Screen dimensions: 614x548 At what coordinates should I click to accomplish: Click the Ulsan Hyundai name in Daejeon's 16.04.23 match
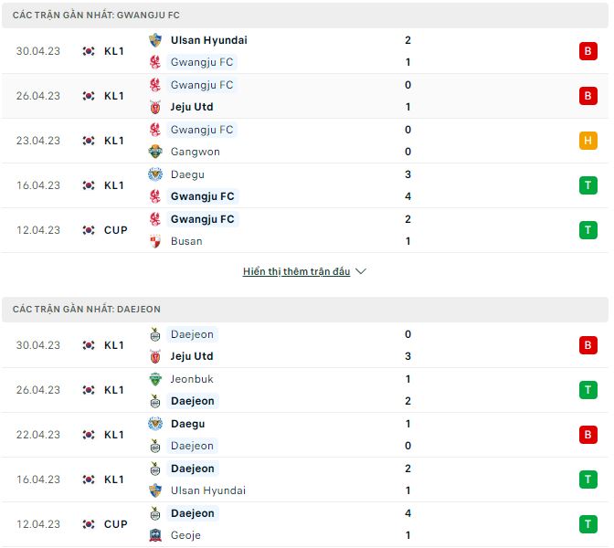(208, 490)
